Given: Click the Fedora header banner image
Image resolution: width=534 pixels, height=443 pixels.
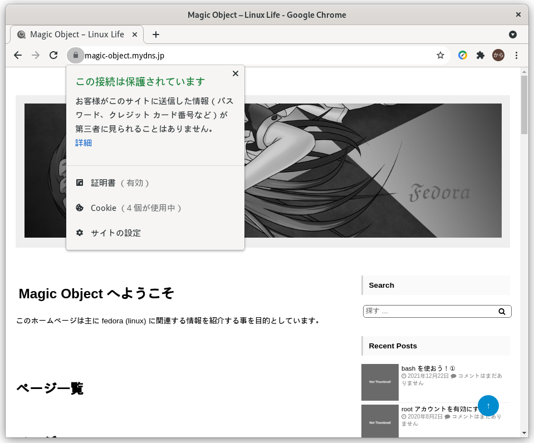Looking at the screenshot, I should [373, 170].
